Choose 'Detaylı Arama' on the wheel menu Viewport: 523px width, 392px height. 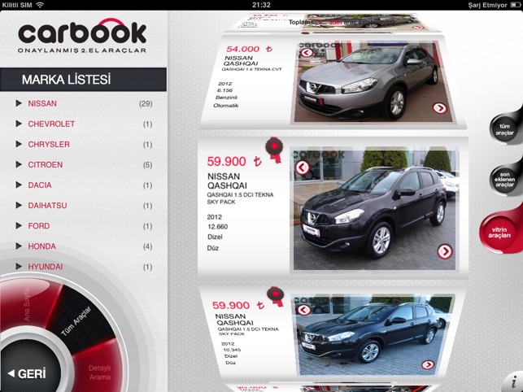coord(100,372)
